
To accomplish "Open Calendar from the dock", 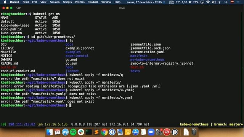I will [58, 132].
